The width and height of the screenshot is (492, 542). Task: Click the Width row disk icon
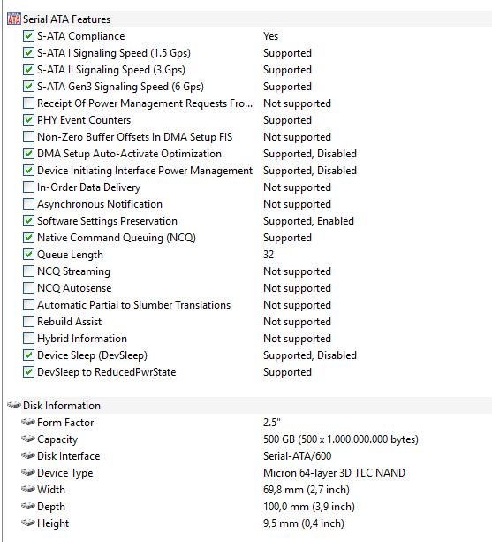click(x=28, y=490)
